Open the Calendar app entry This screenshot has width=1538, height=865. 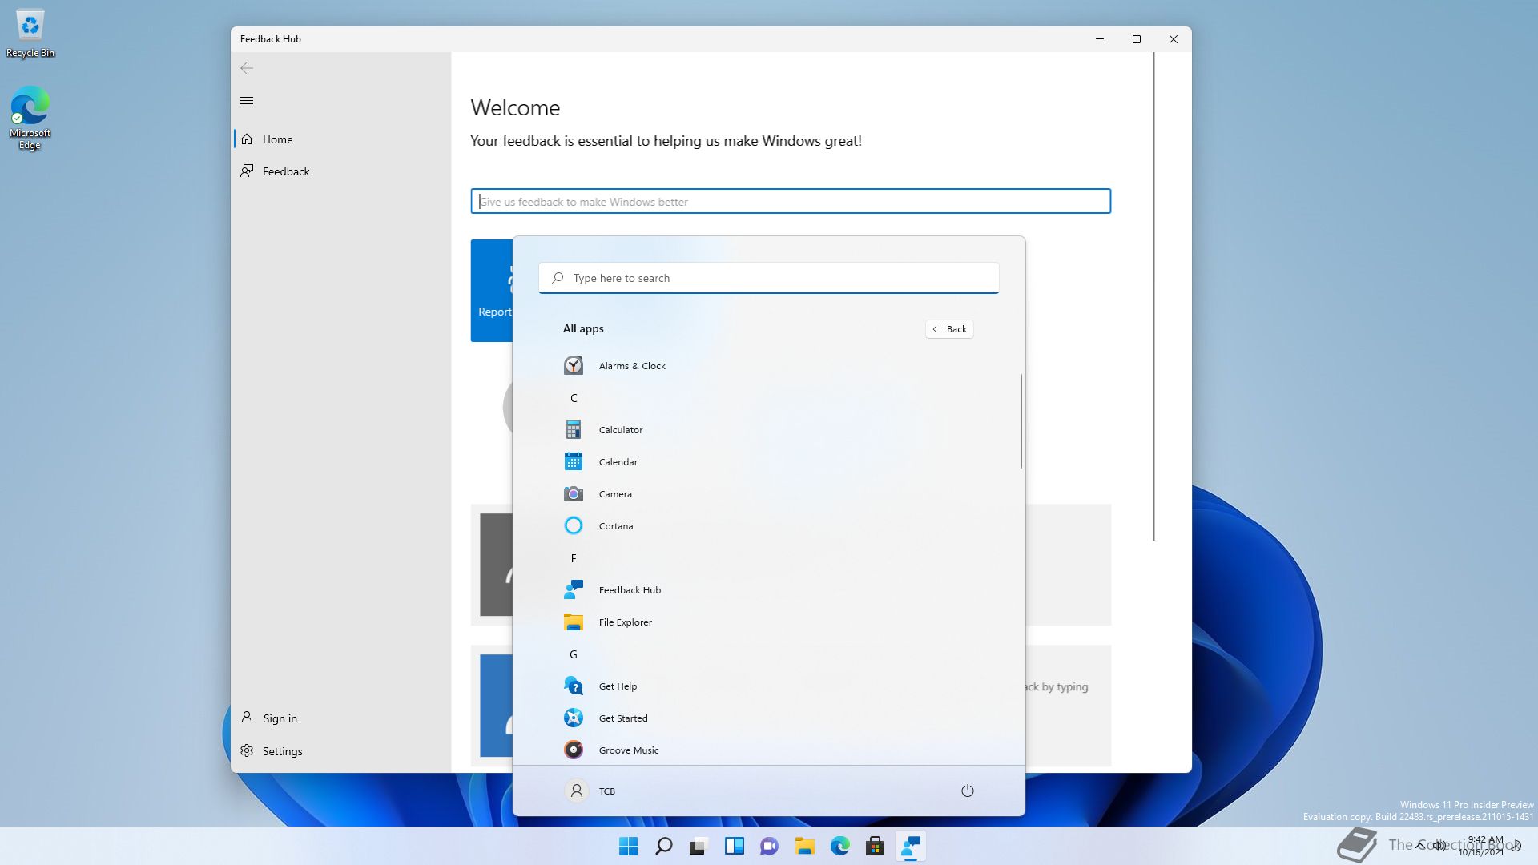(767, 462)
